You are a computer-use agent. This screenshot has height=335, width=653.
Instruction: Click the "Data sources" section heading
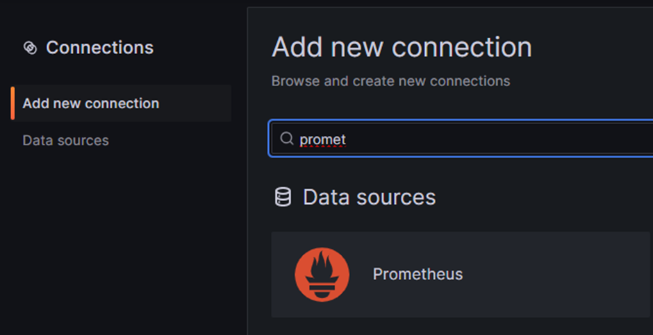(x=369, y=197)
